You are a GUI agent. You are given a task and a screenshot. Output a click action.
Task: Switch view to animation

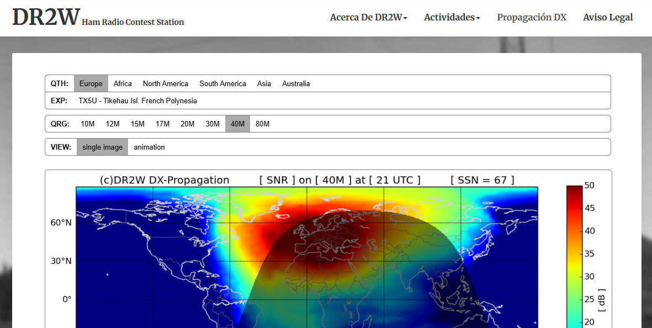point(149,147)
